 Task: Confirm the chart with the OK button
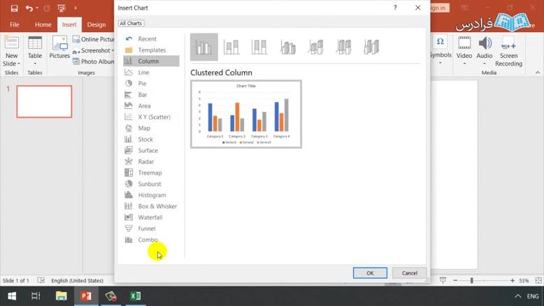pos(370,273)
